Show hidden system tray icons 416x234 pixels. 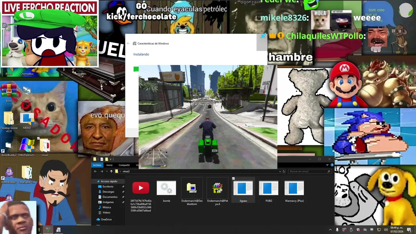(x=331, y=230)
